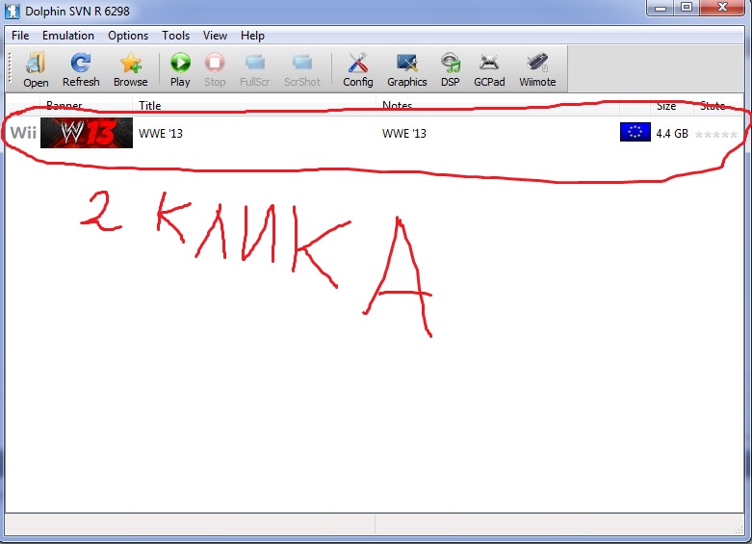
Task: Open GCPad controller settings
Action: point(489,70)
